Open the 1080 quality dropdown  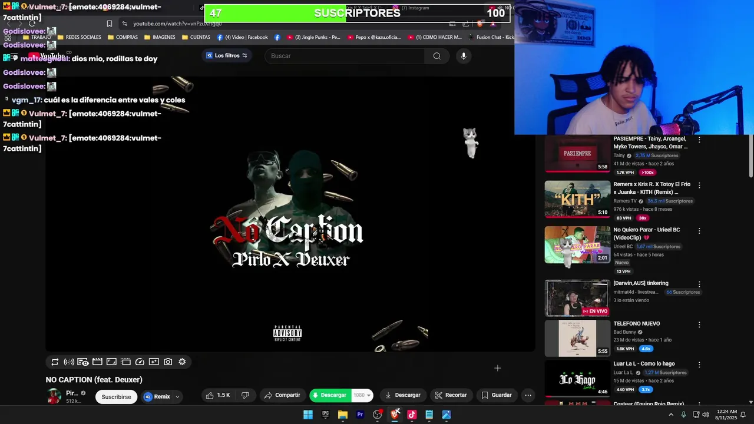point(362,395)
